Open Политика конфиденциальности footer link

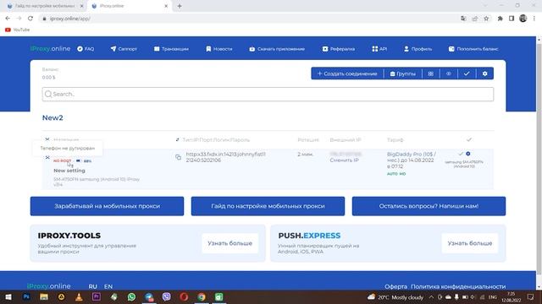point(458,286)
